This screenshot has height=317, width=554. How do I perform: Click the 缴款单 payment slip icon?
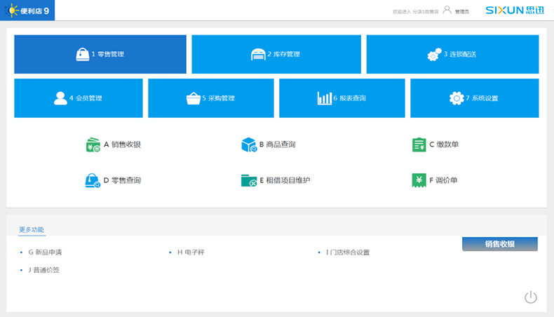pyautogui.click(x=419, y=144)
